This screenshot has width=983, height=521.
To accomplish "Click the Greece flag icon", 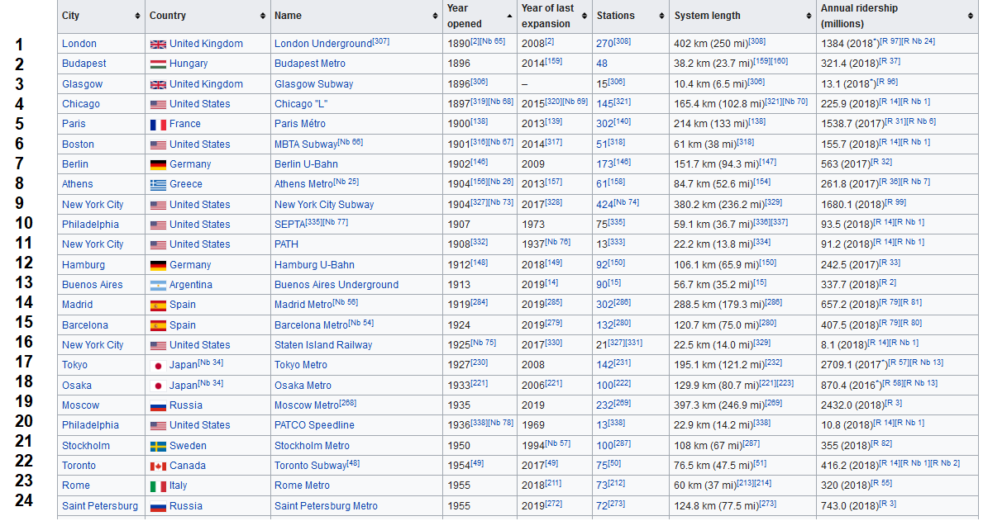I will 158,185.
